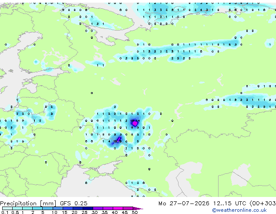276x214 pixels.
Task: Select the 30–35 mm purple legend box
Action: (98, 208)
